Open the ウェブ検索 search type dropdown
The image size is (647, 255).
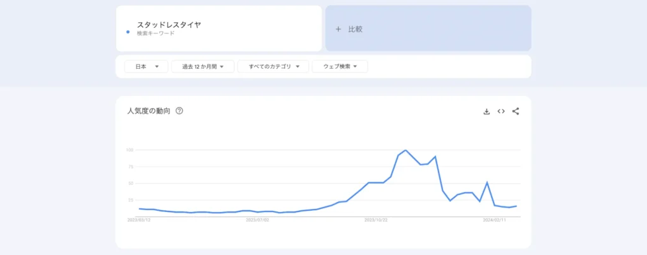pyautogui.click(x=339, y=66)
